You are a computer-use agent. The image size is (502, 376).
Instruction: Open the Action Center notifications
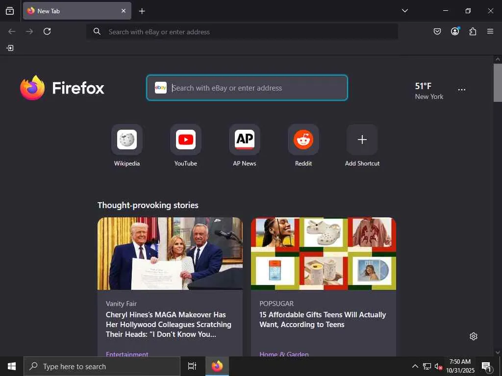[487, 366]
